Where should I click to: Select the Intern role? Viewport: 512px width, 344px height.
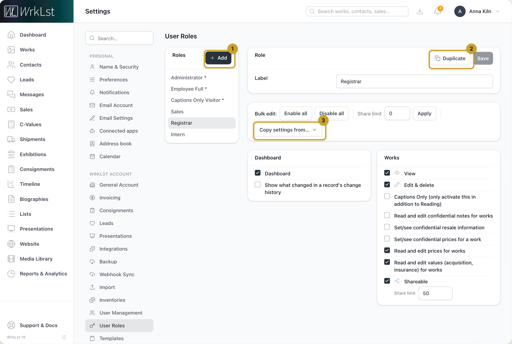click(202, 134)
